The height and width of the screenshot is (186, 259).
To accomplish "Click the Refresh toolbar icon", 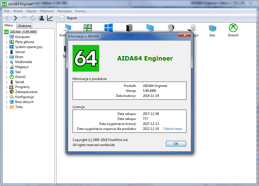I will (x=33, y=18).
